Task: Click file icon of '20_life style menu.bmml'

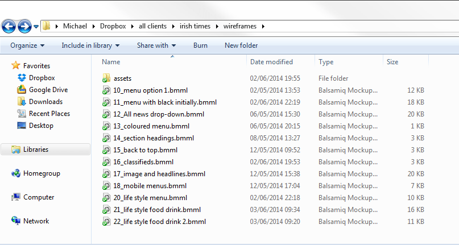Action: [106, 198]
